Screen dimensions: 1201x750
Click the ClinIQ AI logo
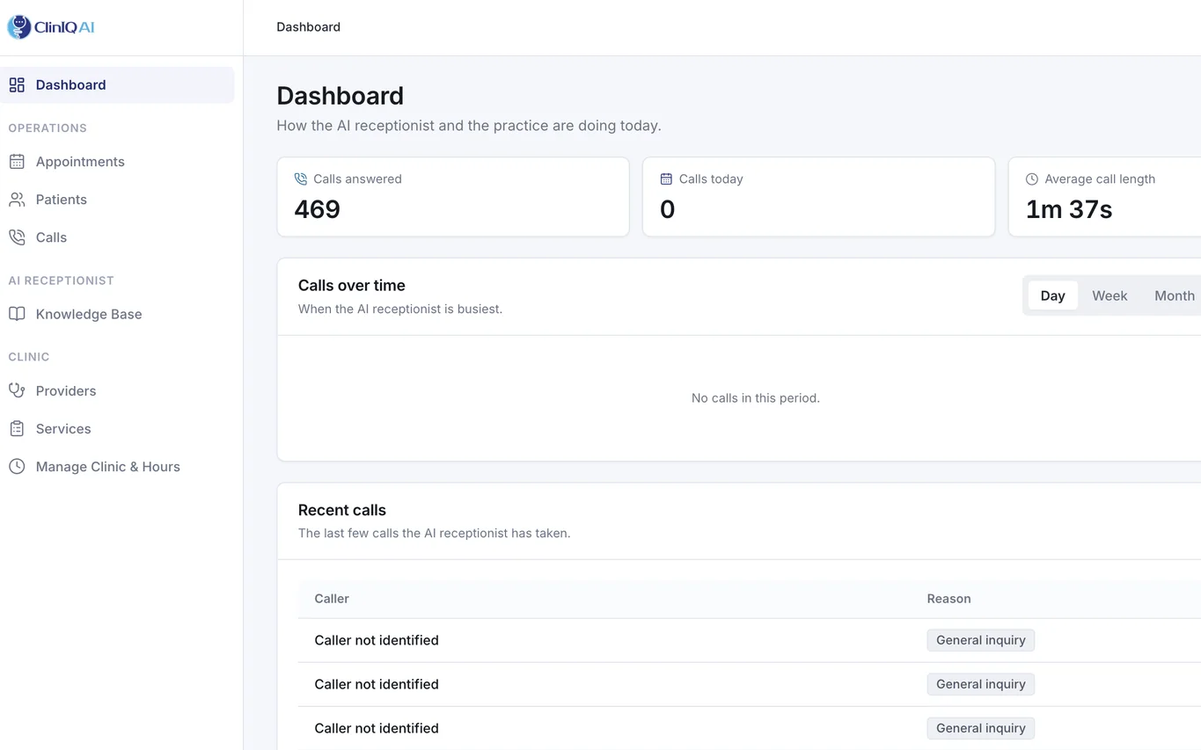[x=51, y=27]
